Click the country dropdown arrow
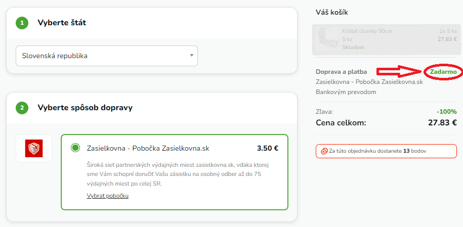The width and height of the screenshot is (463, 227). pos(192,56)
